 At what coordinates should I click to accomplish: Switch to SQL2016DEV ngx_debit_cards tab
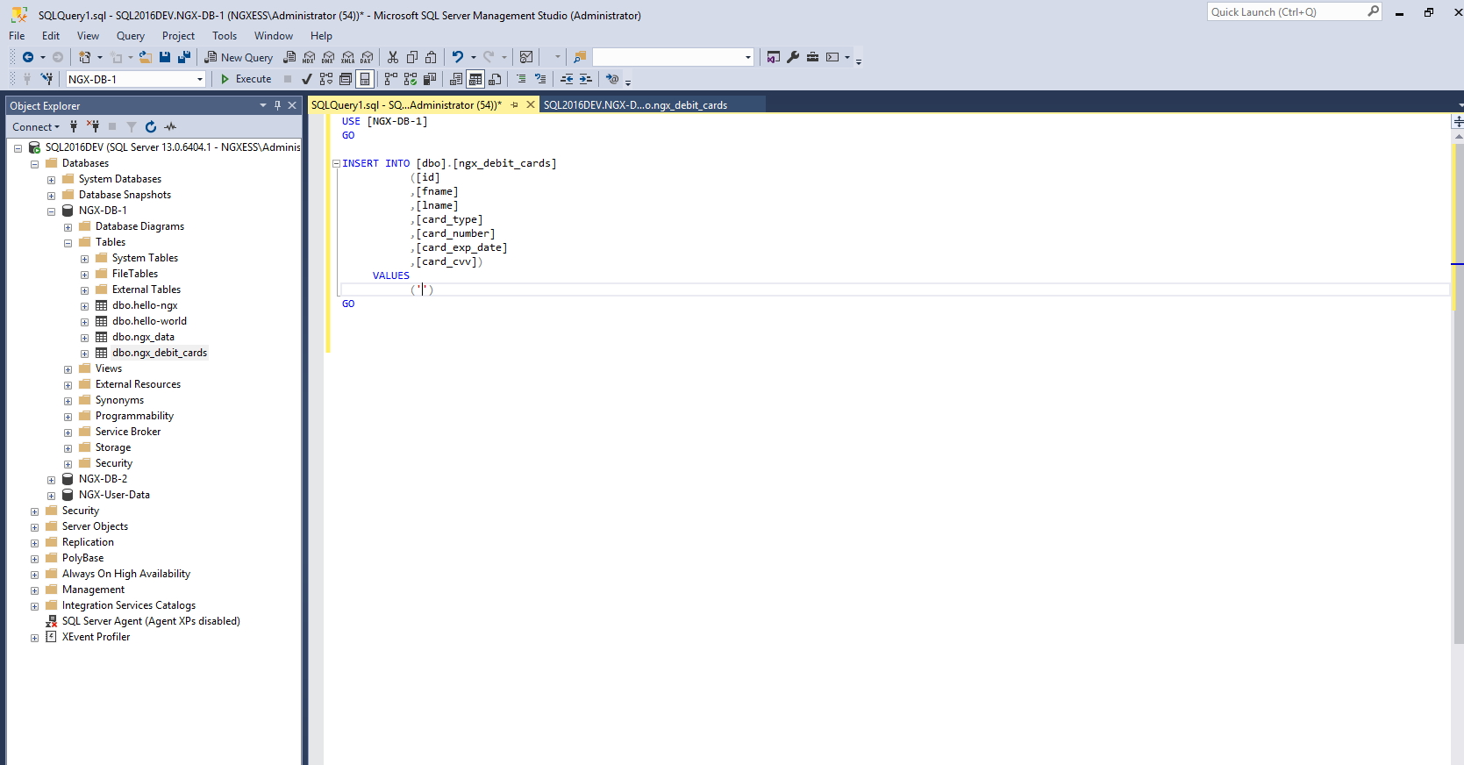pyautogui.click(x=635, y=105)
